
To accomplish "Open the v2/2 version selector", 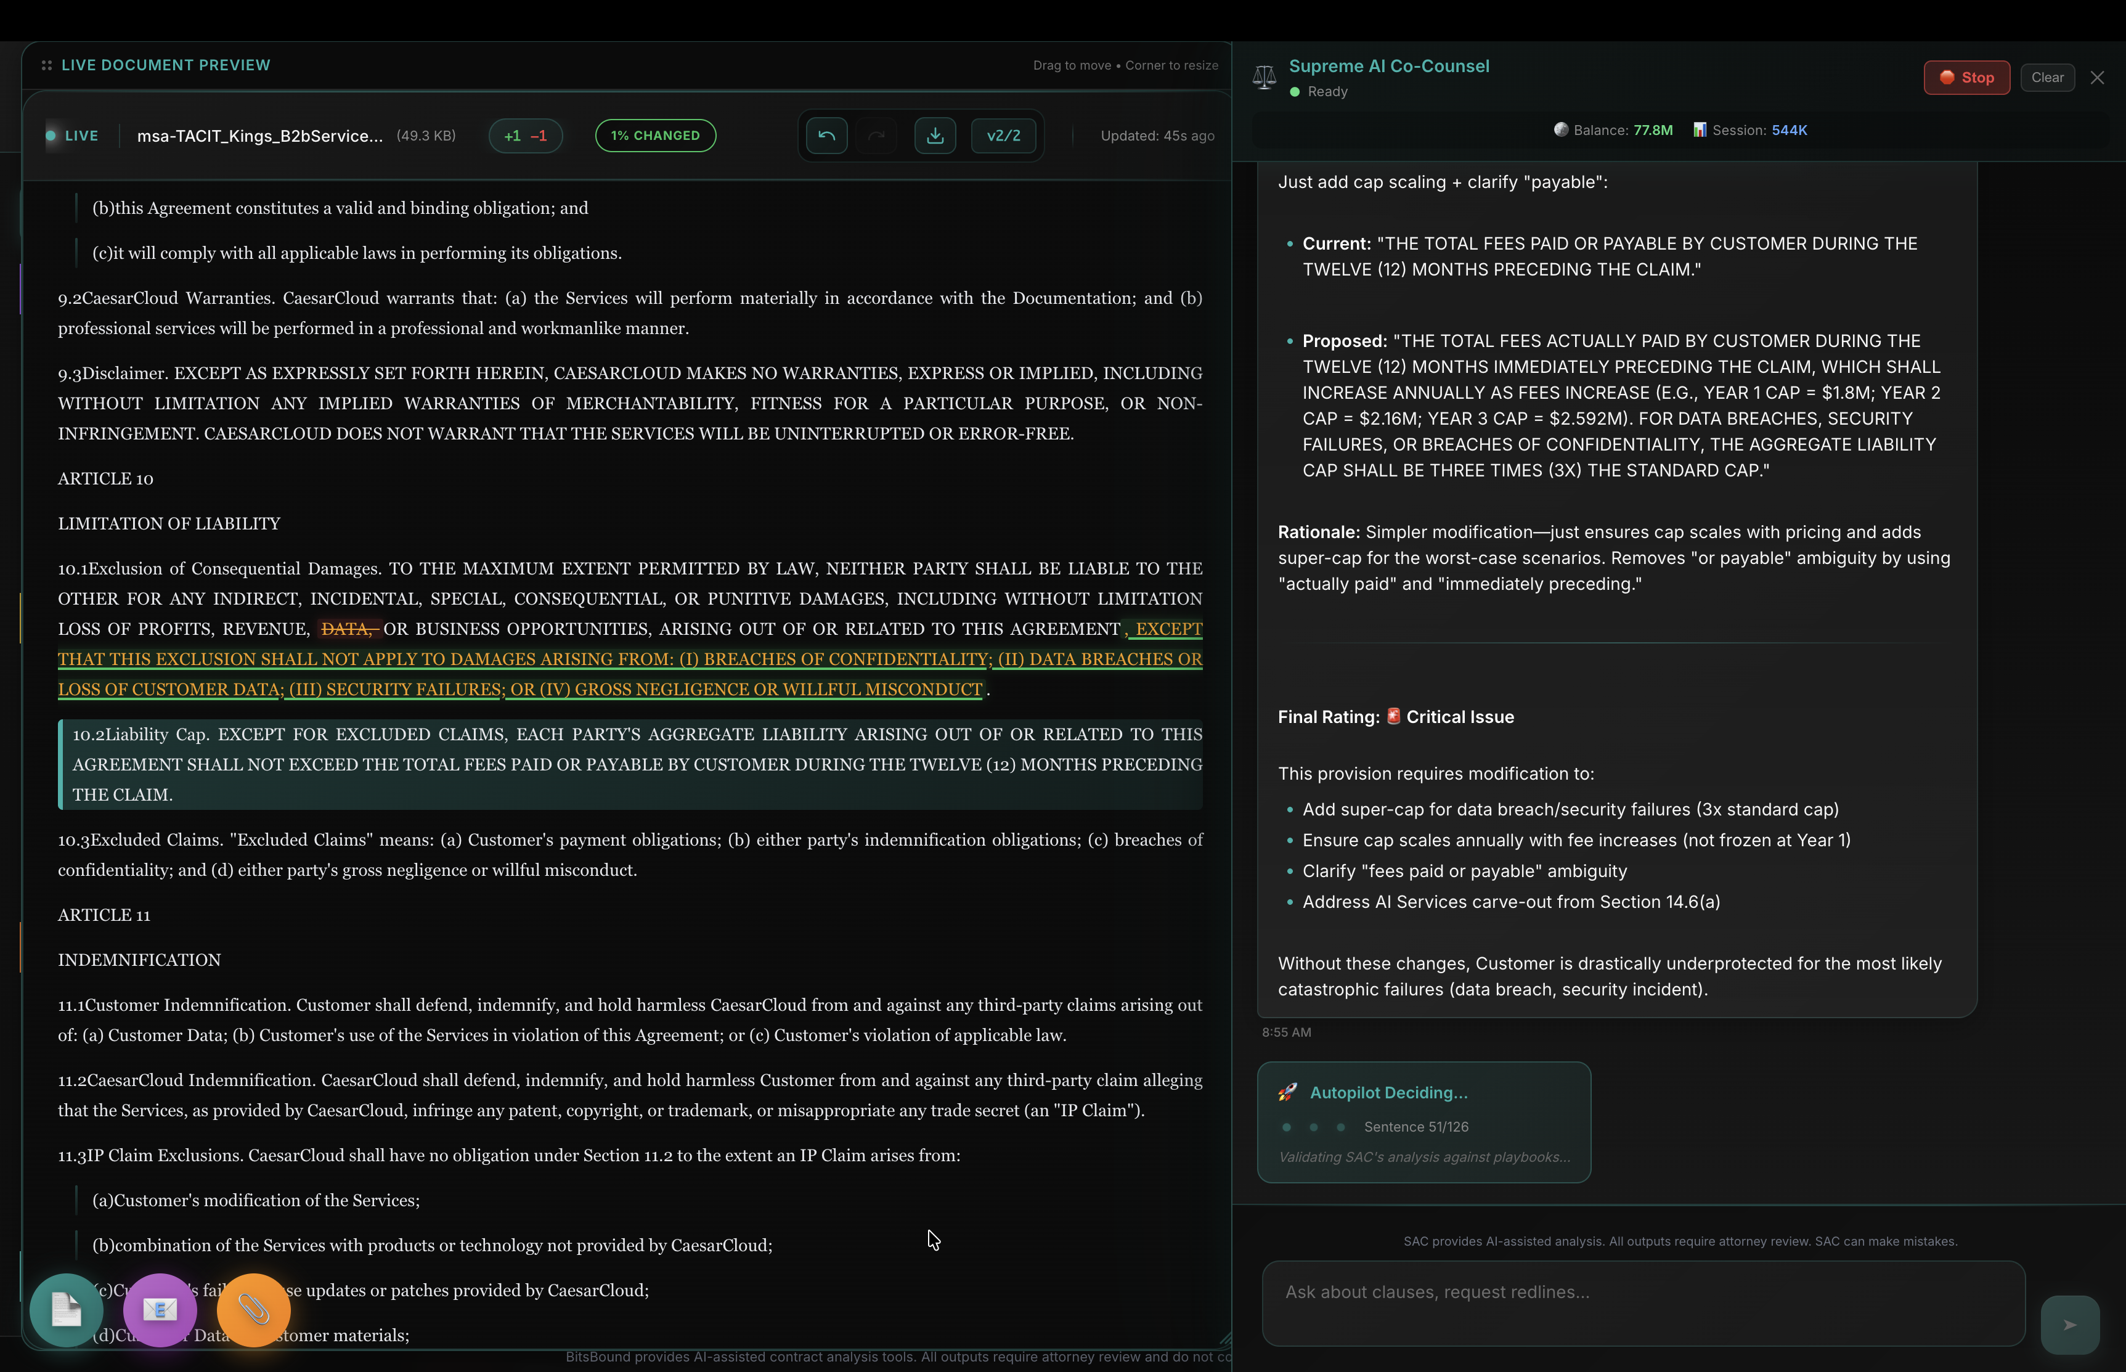I will point(1003,136).
